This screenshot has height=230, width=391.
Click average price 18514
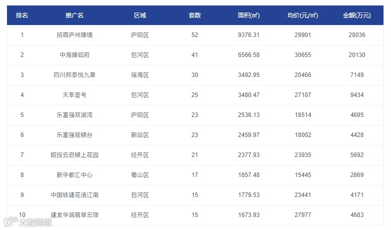pyautogui.click(x=303, y=115)
